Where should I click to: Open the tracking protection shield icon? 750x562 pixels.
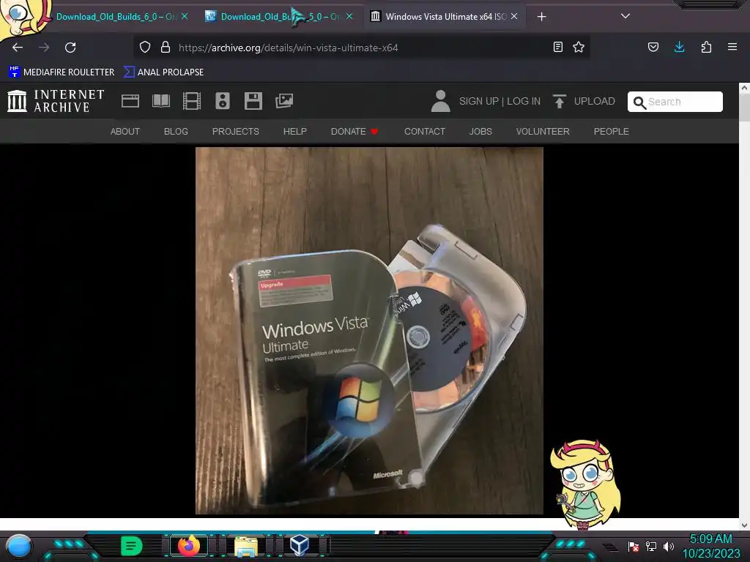tap(145, 48)
